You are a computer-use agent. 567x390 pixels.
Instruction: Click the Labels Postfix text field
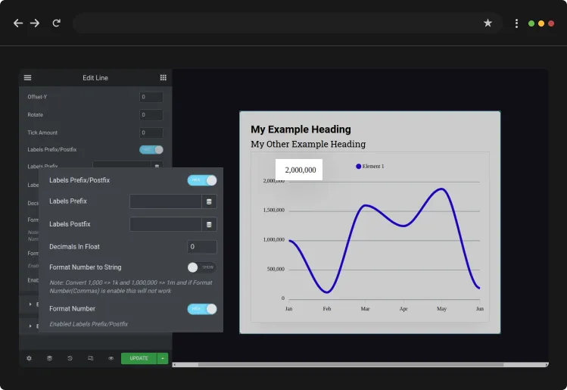[x=166, y=224]
